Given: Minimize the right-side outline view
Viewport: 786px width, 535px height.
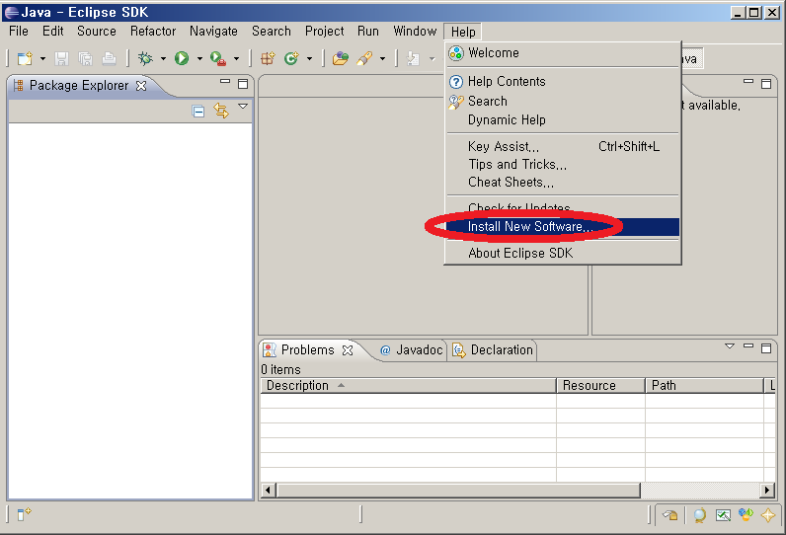Looking at the screenshot, I should coord(748,81).
